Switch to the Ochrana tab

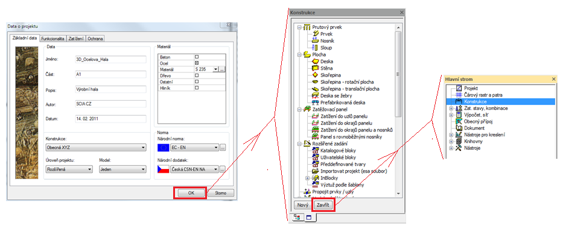point(95,39)
